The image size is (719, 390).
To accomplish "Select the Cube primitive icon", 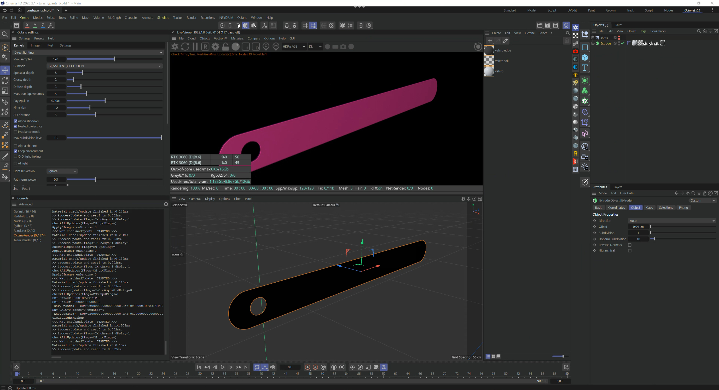I will [x=585, y=58].
